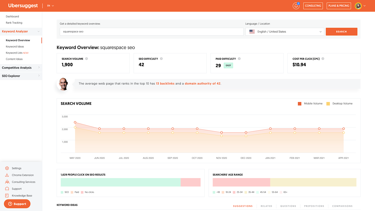Click the 35-44 age range bar segment
Viewport: 375px width, 211px height.
[313, 182]
